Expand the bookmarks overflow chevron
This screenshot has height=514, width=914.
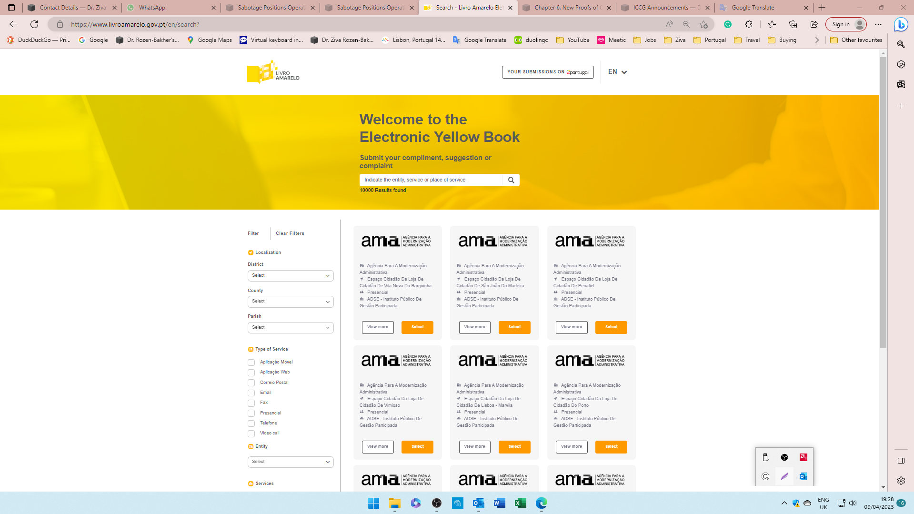(817, 40)
